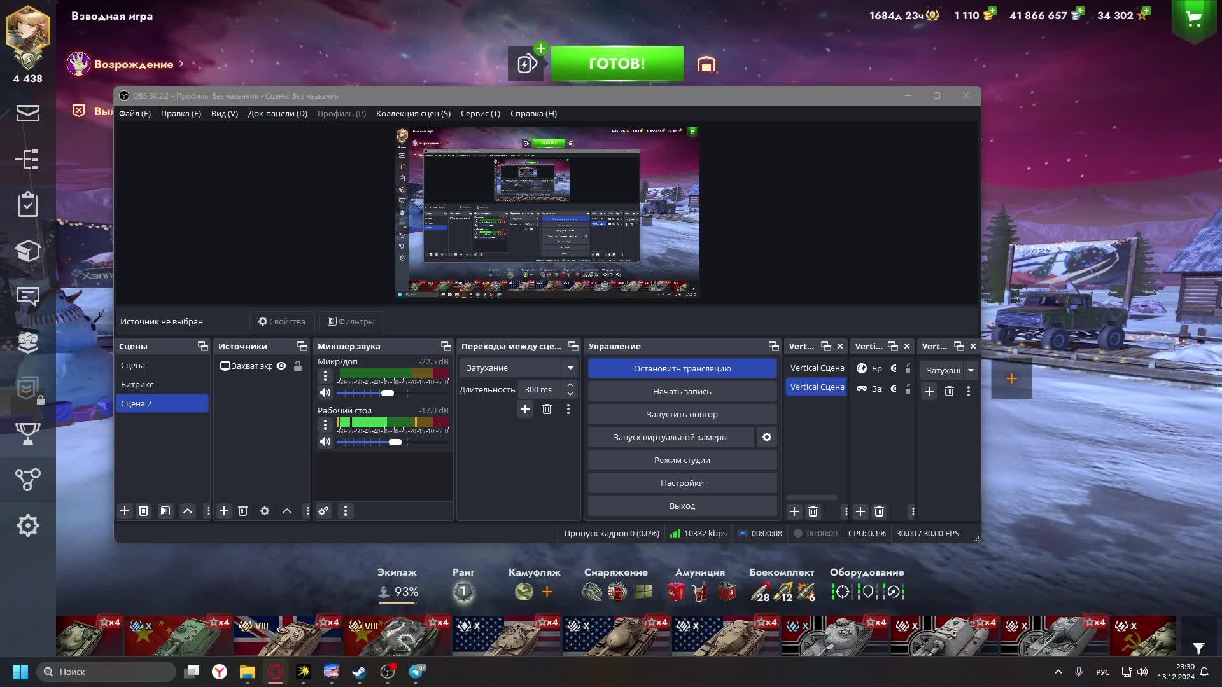Image resolution: width=1222 pixels, height=687 pixels.
Task: Open properties gear in the Источники panel toolbar
Action: click(x=265, y=511)
